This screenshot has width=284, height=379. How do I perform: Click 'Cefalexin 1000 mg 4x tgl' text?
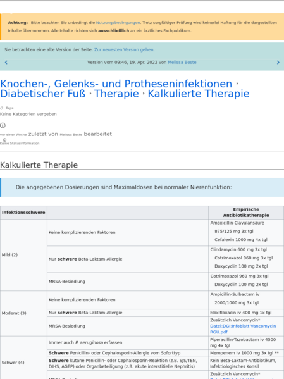(x=241, y=240)
